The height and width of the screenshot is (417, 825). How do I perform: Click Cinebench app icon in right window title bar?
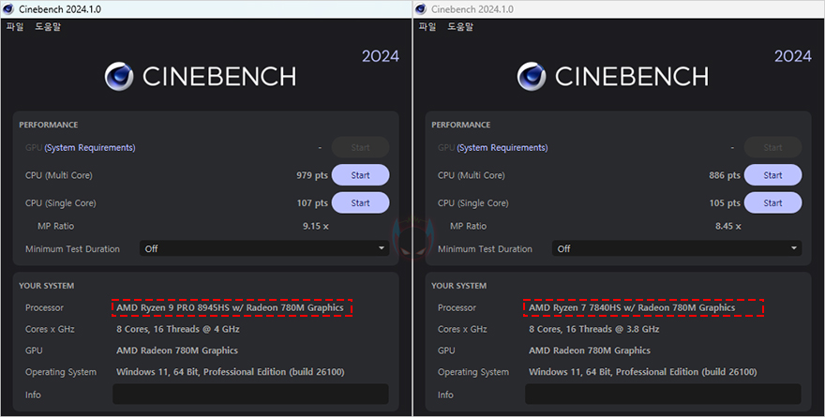pyautogui.click(x=421, y=9)
